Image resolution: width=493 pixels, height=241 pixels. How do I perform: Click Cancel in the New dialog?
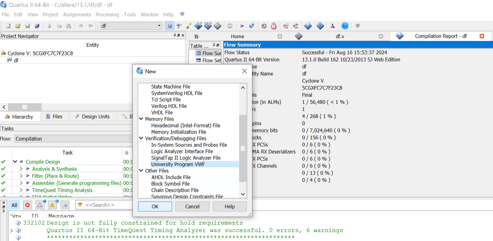(192, 207)
